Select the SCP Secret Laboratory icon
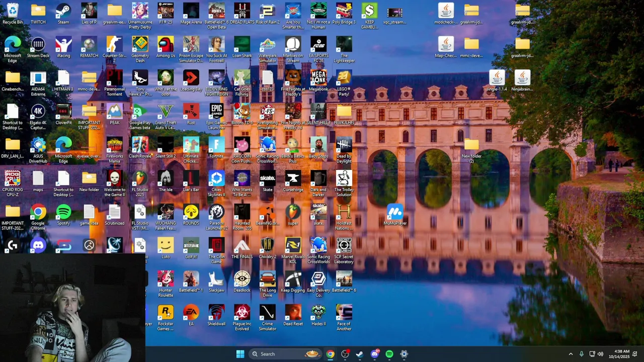Viewport: 644px width, 362px height. point(344,250)
